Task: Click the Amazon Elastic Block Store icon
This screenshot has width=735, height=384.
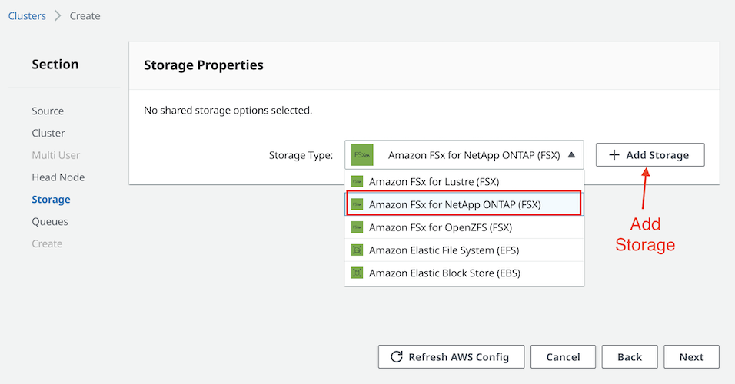Action: click(x=358, y=273)
